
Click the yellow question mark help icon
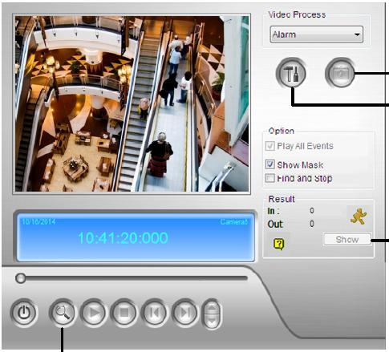tap(278, 244)
